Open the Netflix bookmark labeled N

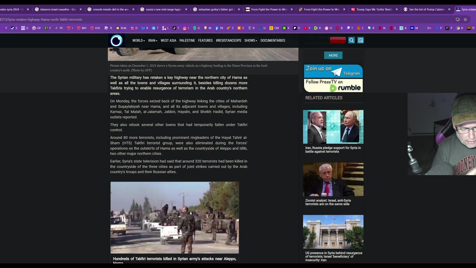click(x=382, y=28)
